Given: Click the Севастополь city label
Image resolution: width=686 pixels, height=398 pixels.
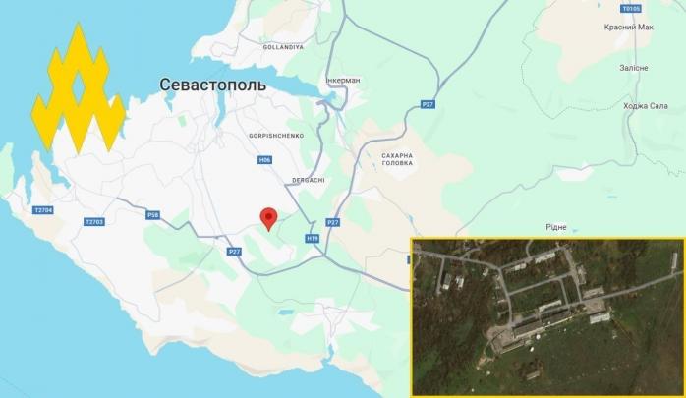Looking at the screenshot, I should pyautogui.click(x=212, y=85).
